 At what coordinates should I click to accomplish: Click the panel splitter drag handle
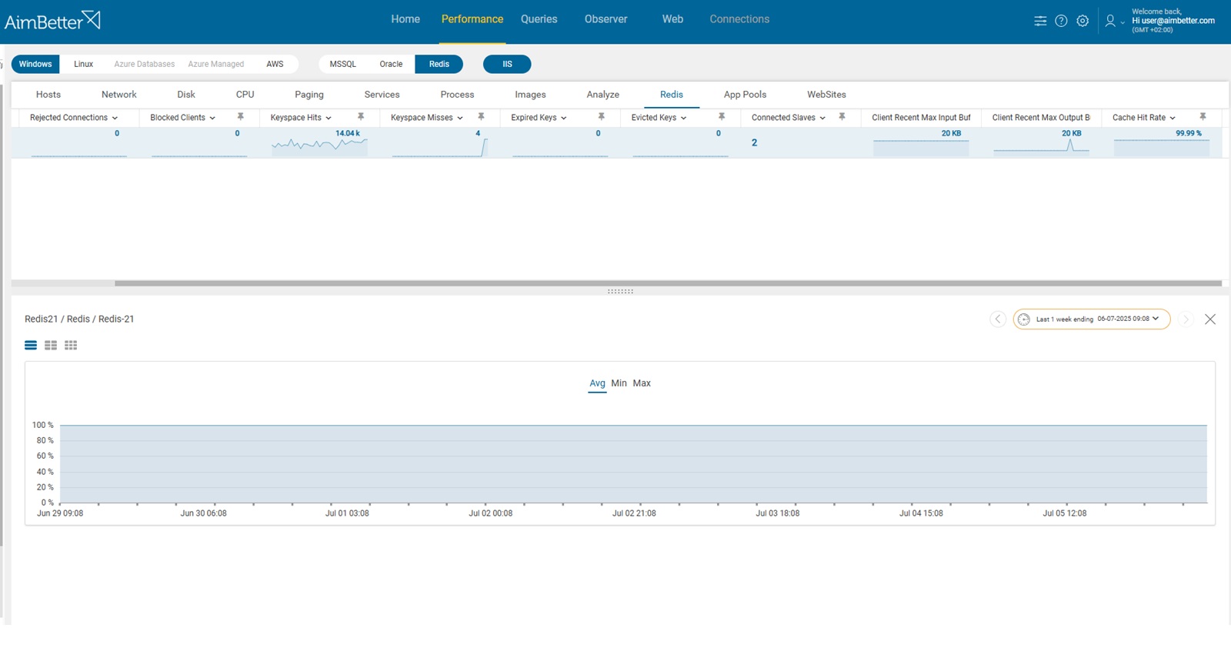[x=620, y=292]
